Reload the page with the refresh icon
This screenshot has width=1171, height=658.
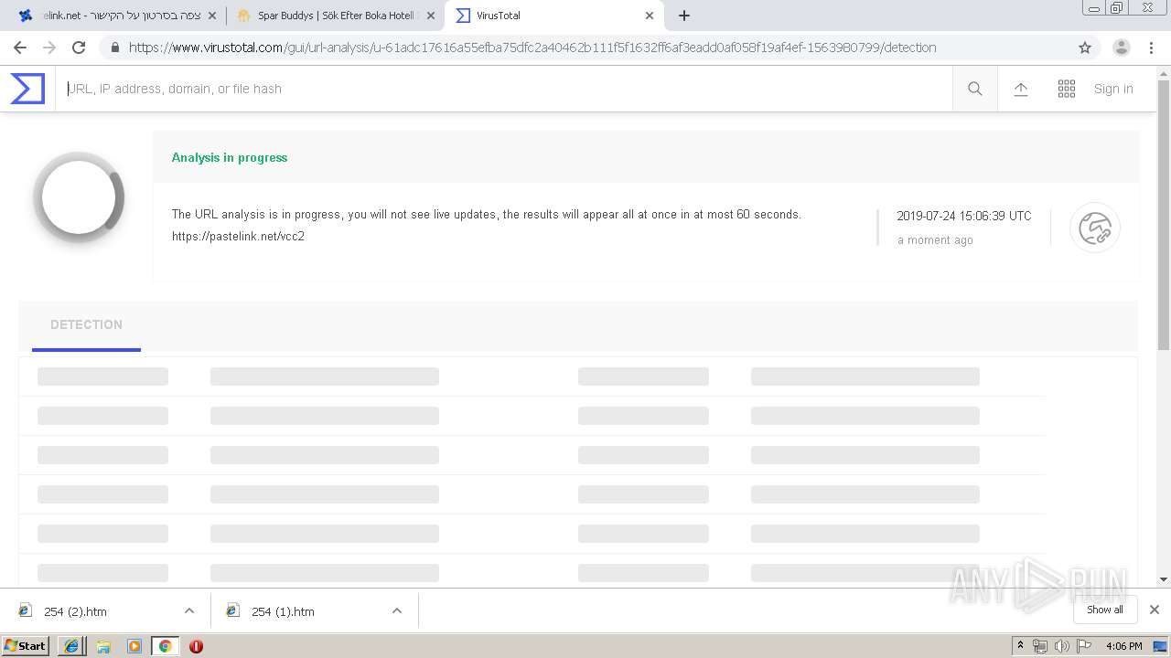tap(79, 48)
